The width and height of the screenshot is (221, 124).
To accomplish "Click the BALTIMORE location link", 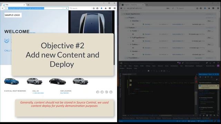I will (65, 93).
